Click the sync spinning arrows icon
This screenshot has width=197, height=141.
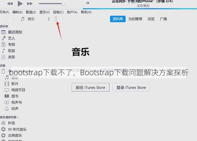tap(88, 3)
